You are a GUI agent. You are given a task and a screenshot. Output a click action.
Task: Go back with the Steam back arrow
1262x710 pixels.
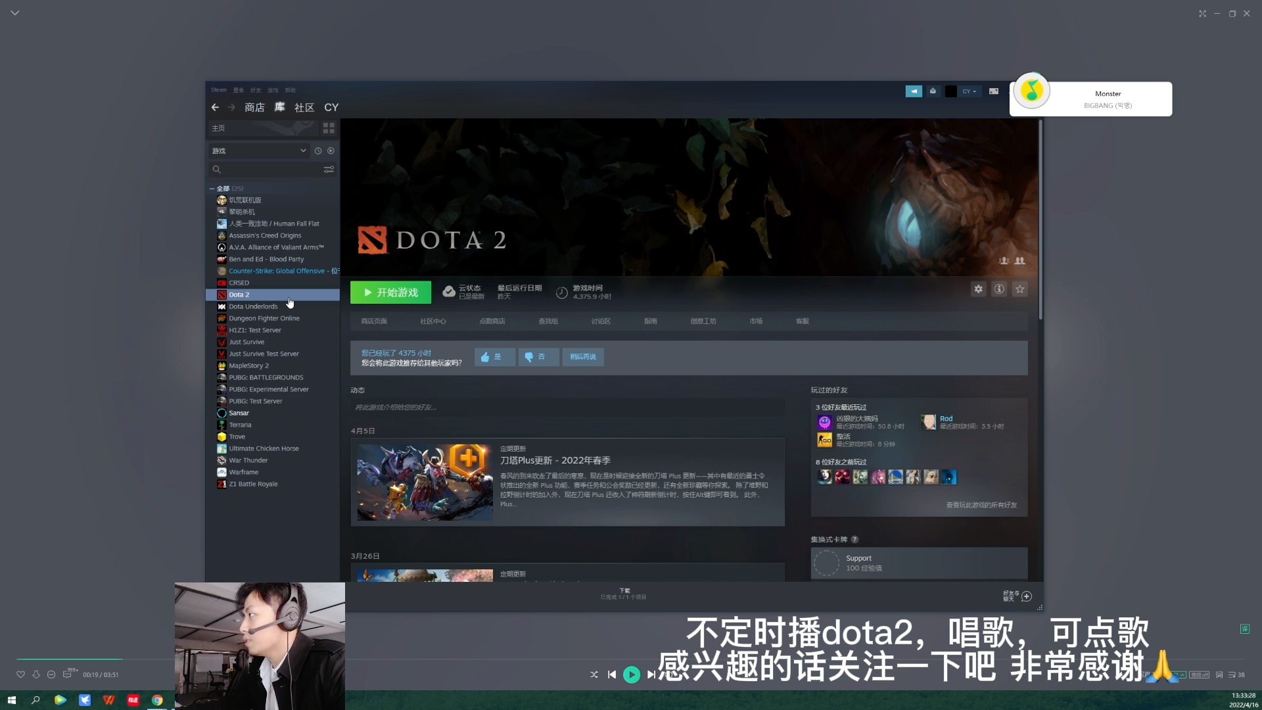pos(215,107)
